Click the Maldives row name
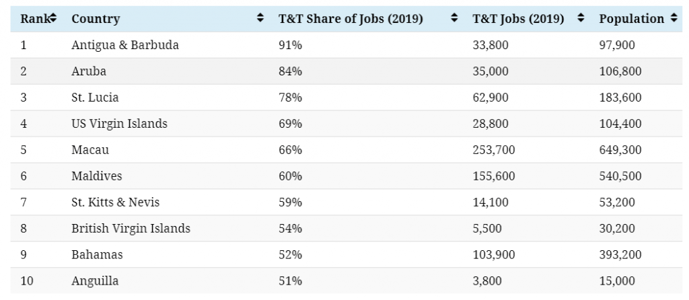This screenshot has width=689, height=300. 97,176
